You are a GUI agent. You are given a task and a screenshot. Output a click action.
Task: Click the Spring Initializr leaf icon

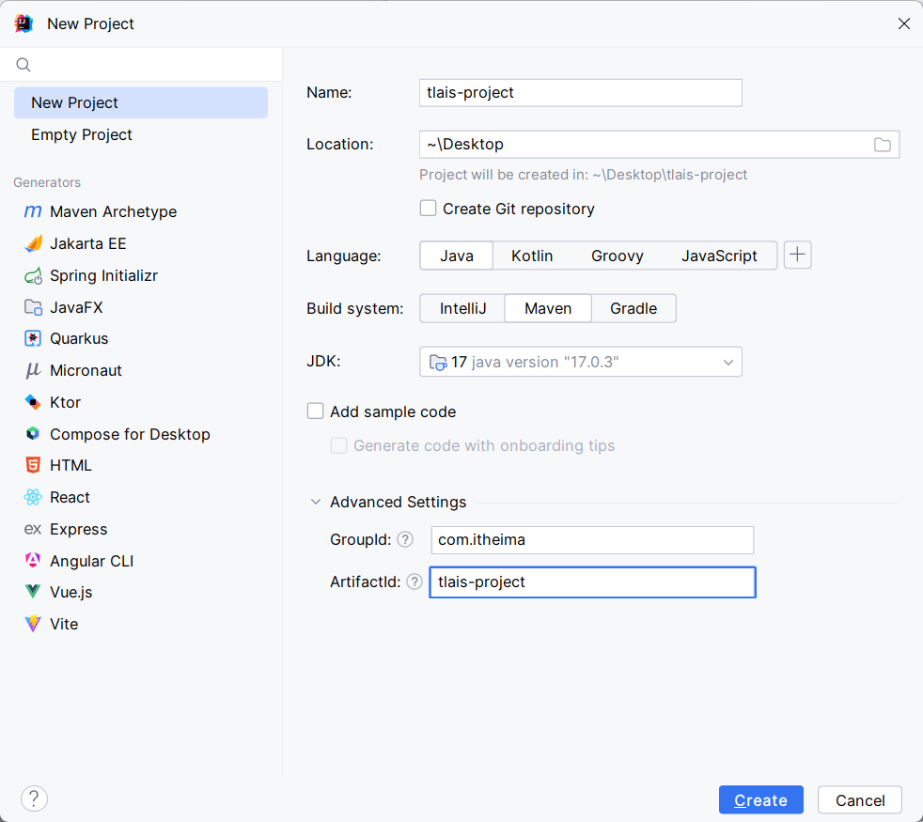click(x=33, y=275)
